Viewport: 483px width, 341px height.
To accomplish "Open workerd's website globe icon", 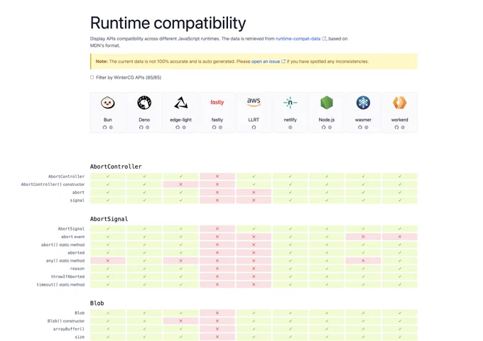I will tap(403, 128).
